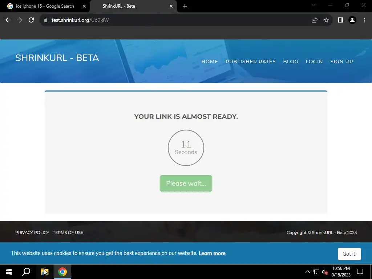Click the address bar URL

(80, 20)
